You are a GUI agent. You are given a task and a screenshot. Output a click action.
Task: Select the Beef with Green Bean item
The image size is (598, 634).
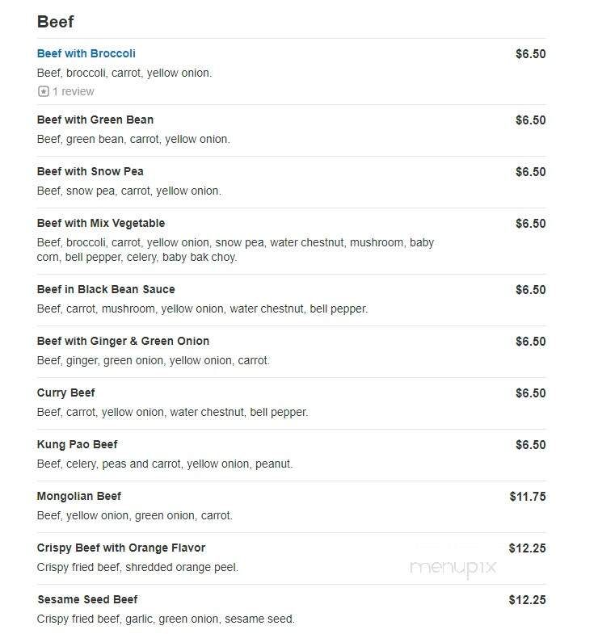pyautogui.click(x=95, y=120)
